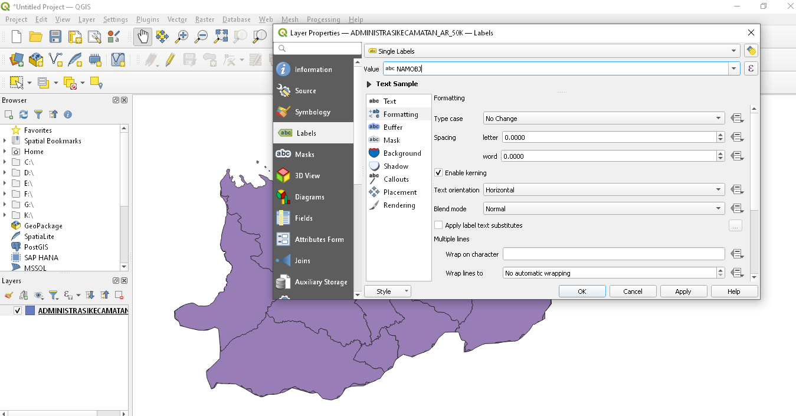Toggle ADMINISTRASIKECAMATAN layer visibility checkbox
The height and width of the screenshot is (416, 796).
coord(18,310)
